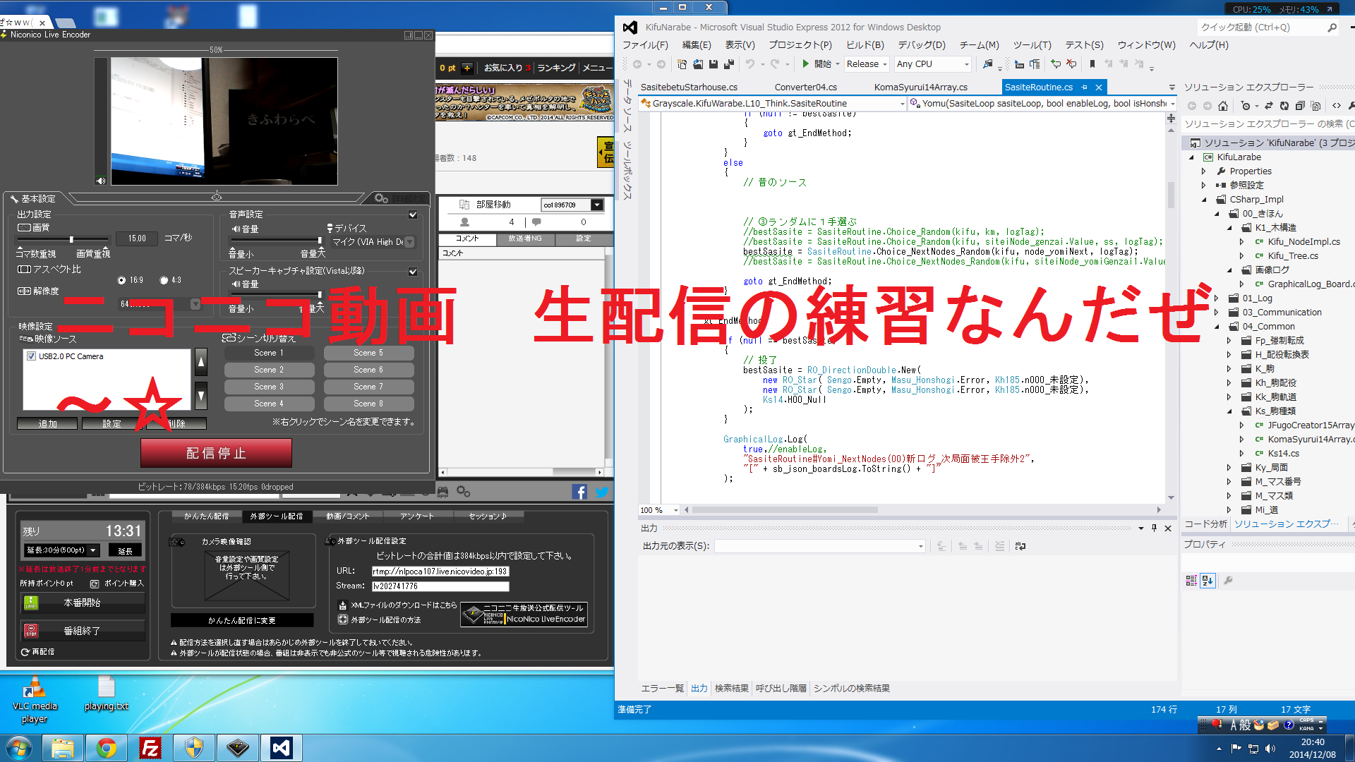Open the ビルド(B) menu
1355x762 pixels.
pyautogui.click(x=865, y=45)
